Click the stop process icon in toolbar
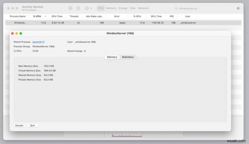The height and width of the screenshot is (144, 249). point(70,8)
